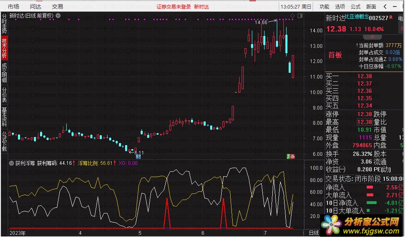
Task: Open the 交易 menu
Action: coord(57,7)
